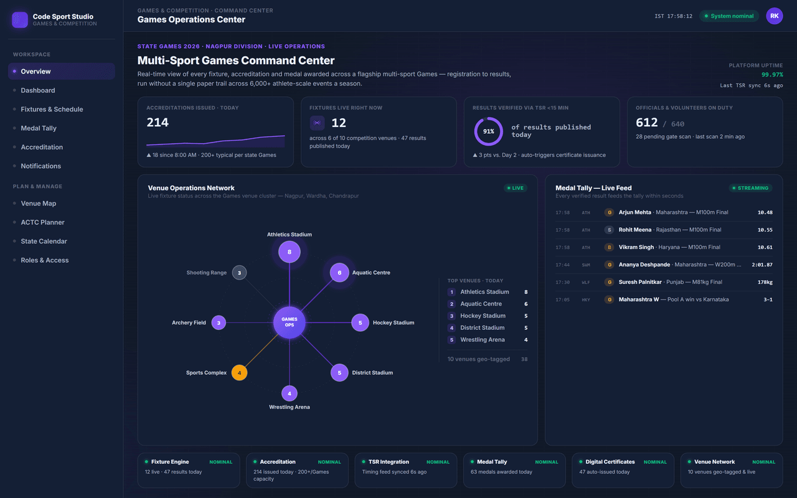Open Dashboard in the sidebar
The width and height of the screenshot is (797, 498).
pyautogui.click(x=62, y=90)
